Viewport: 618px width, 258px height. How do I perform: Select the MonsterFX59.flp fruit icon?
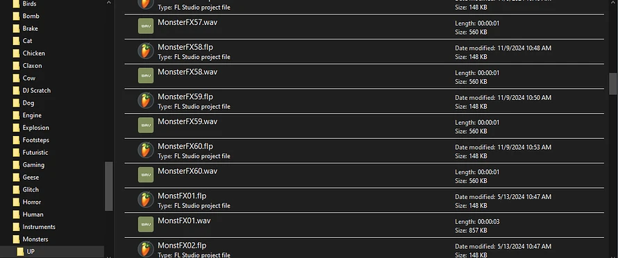[x=145, y=101]
